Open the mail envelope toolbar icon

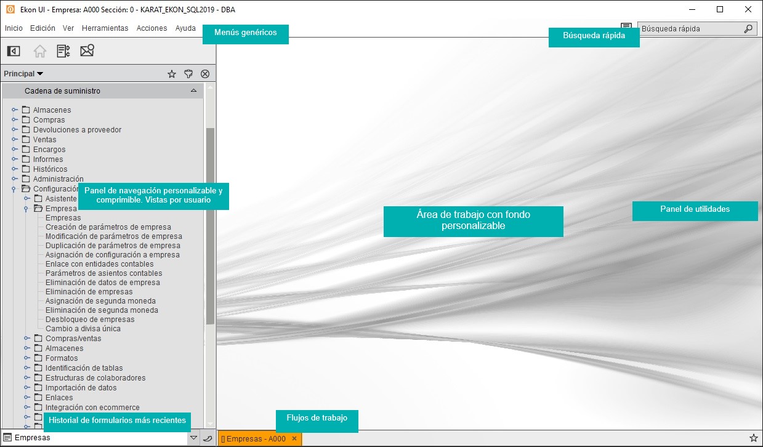pos(87,51)
